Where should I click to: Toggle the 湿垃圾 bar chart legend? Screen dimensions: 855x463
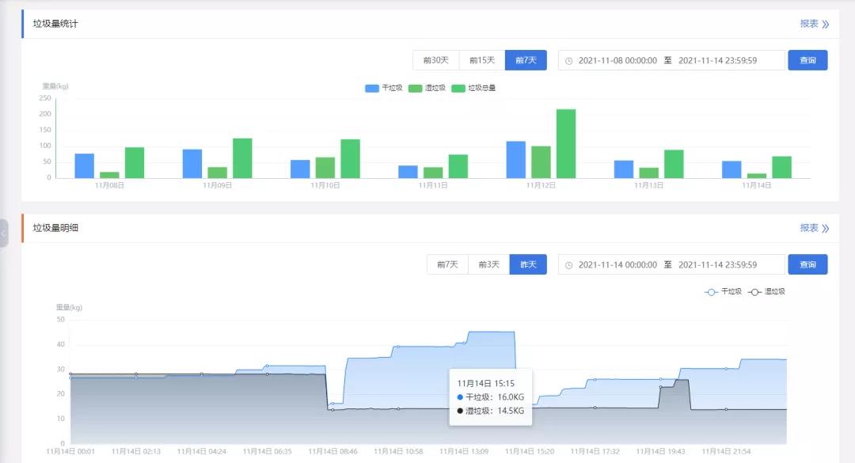427,88
